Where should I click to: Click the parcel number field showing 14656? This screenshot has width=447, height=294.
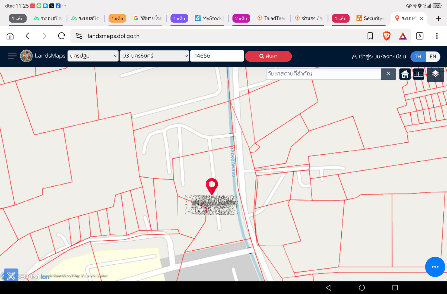217,56
